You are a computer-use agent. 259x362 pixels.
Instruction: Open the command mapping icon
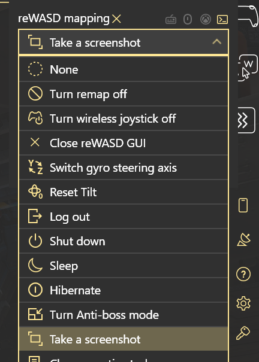click(x=222, y=19)
